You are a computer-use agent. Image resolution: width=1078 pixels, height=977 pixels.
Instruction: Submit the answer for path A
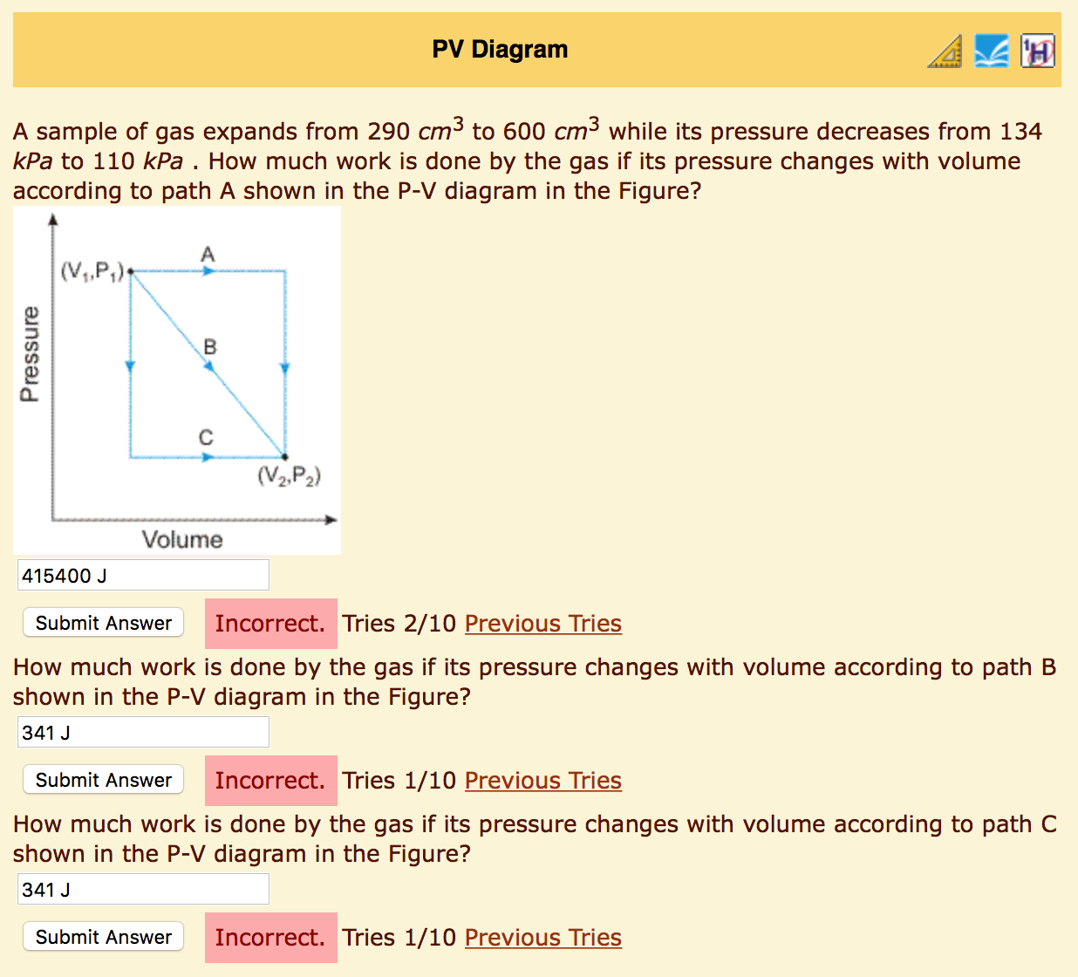coord(102,623)
